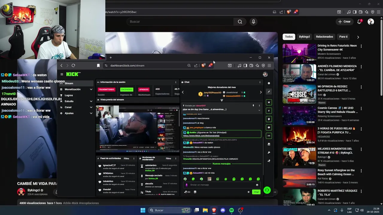Select the Bykingcl filter chip
383x215 pixels.
pyautogui.click(x=304, y=37)
